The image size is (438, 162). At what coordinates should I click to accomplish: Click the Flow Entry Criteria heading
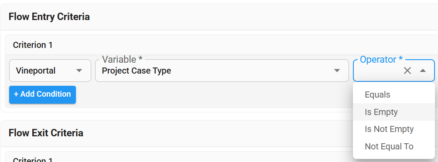[x=49, y=17]
